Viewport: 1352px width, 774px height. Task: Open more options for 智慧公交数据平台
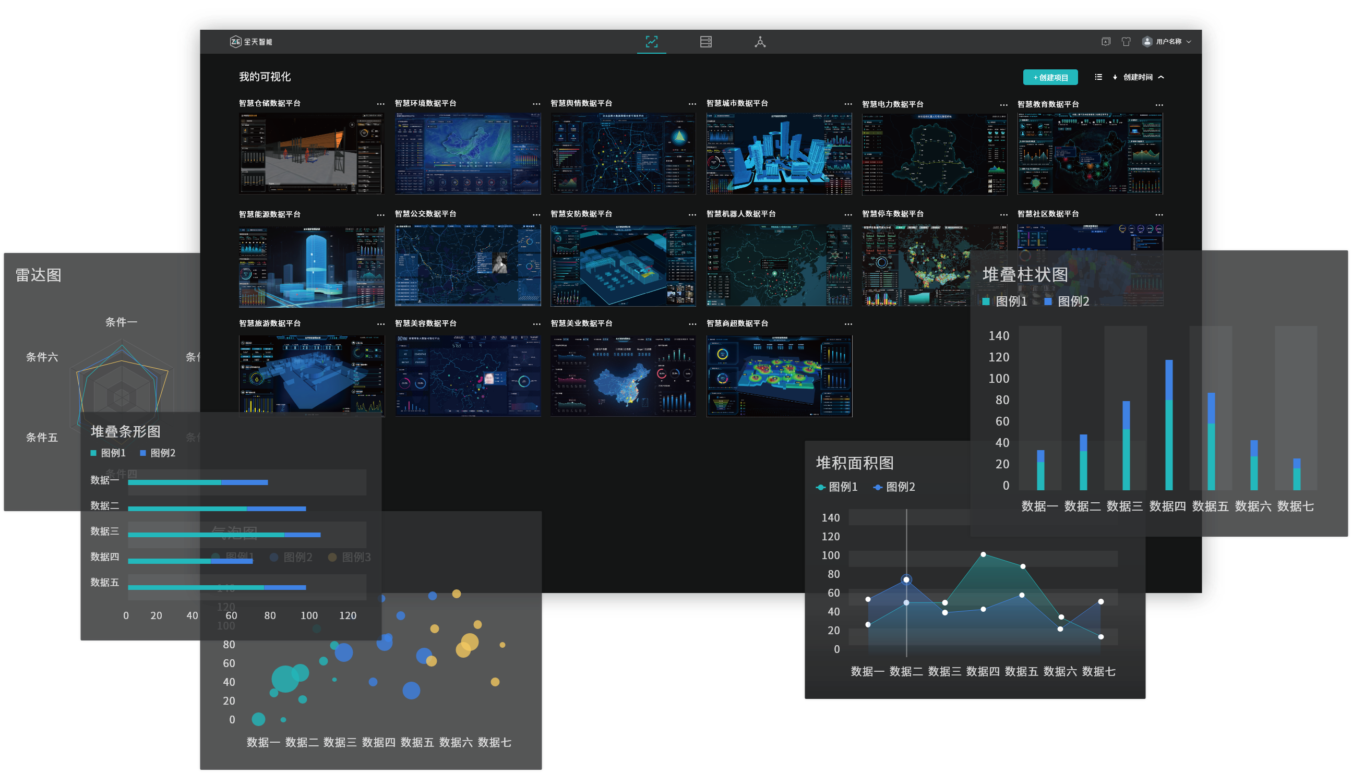pyautogui.click(x=536, y=215)
